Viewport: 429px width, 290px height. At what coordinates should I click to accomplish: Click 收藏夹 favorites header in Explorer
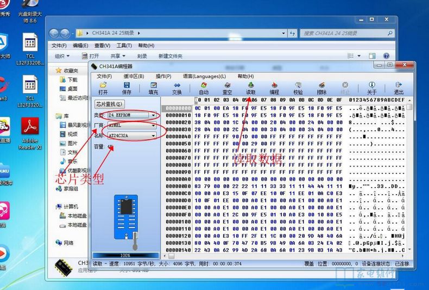click(x=67, y=70)
